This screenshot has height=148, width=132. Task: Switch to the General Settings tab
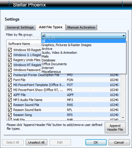point(20,27)
